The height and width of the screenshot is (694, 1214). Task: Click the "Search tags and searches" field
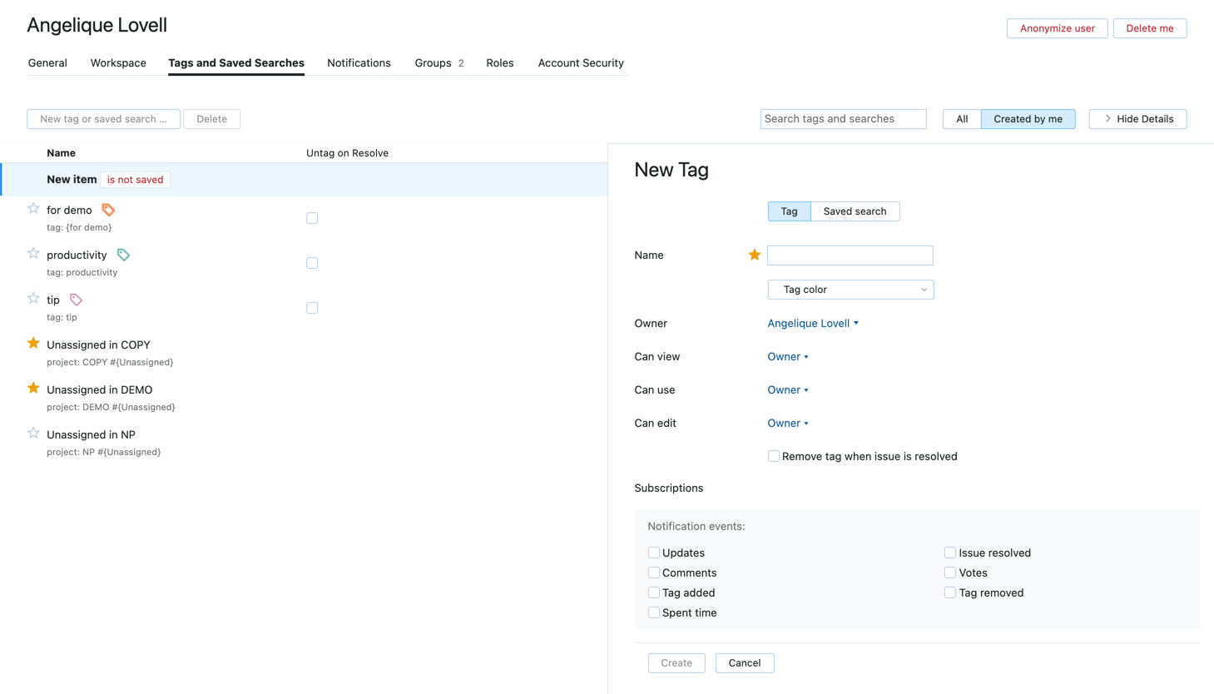click(842, 118)
